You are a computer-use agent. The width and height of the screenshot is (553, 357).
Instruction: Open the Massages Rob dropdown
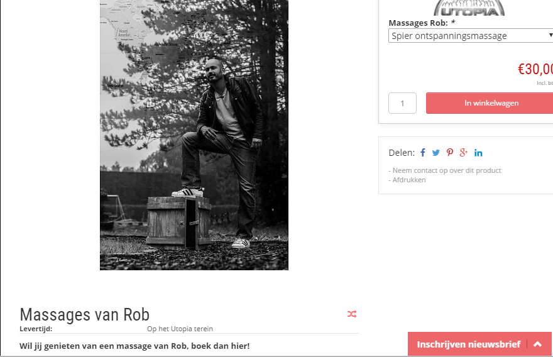pyautogui.click(x=471, y=36)
